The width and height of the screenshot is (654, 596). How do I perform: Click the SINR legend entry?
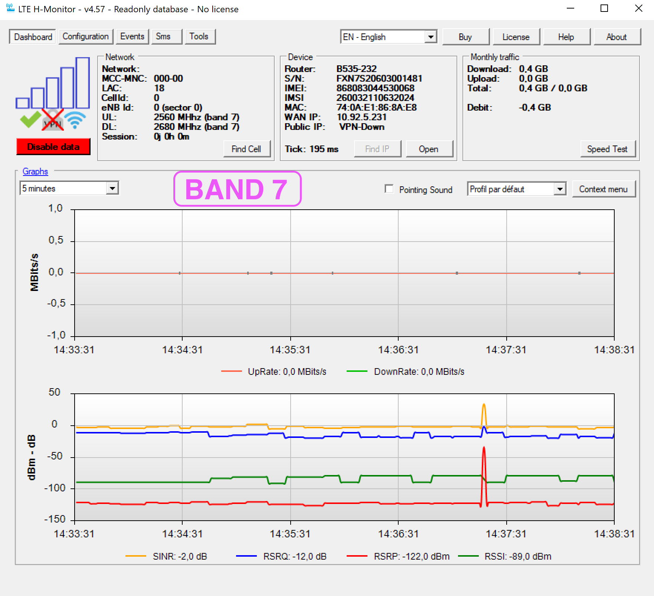tap(166, 556)
